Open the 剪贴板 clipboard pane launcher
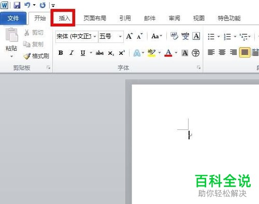The height and width of the screenshot is (204, 259). (48, 68)
